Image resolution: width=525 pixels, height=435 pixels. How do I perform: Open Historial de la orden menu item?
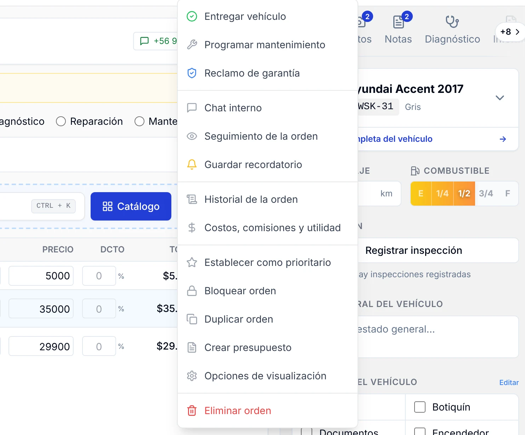267,199
